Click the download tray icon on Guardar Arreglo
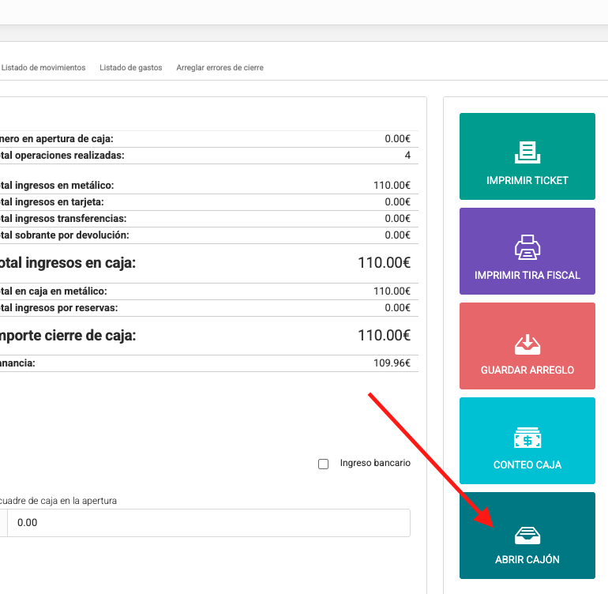 [x=527, y=344]
